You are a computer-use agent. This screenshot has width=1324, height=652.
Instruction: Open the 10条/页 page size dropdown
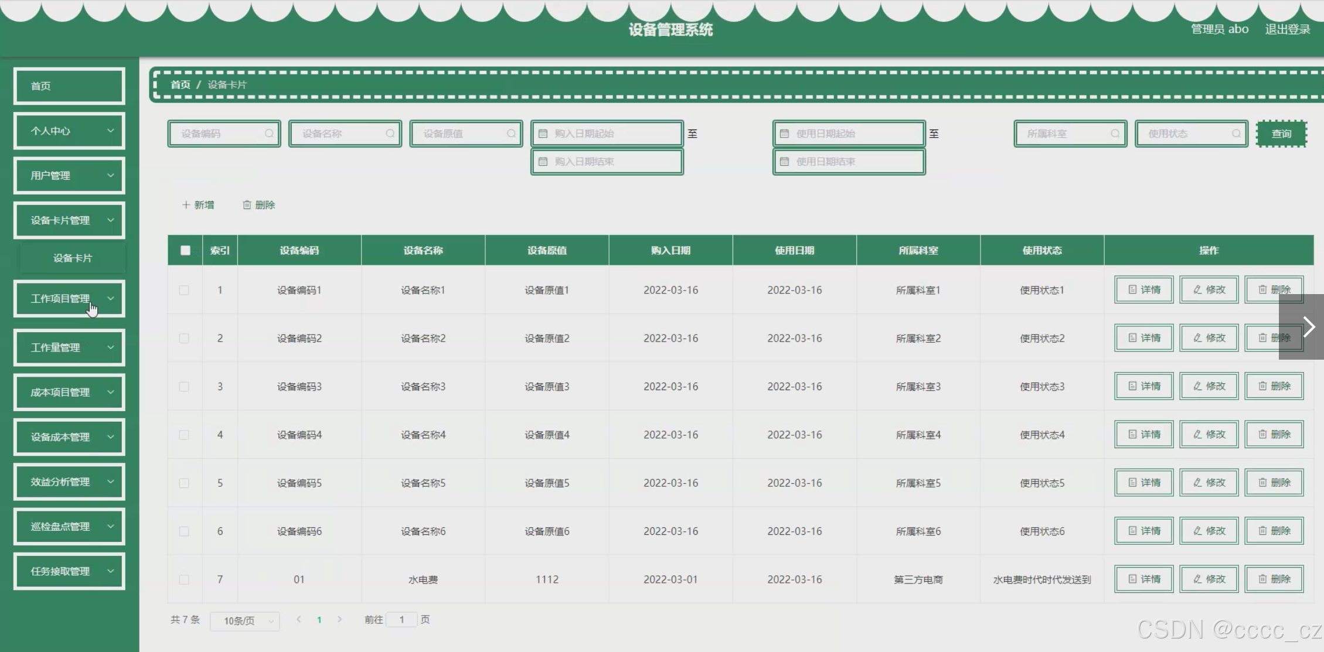click(244, 620)
